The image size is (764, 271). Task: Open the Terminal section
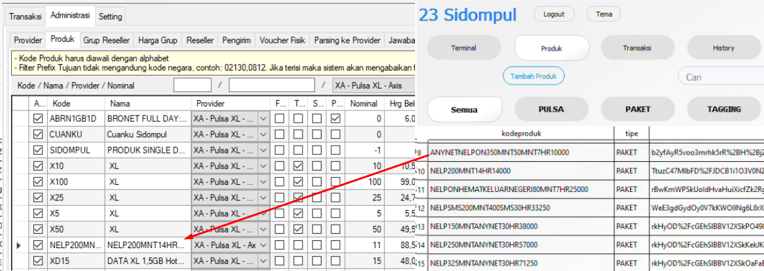coord(463,48)
